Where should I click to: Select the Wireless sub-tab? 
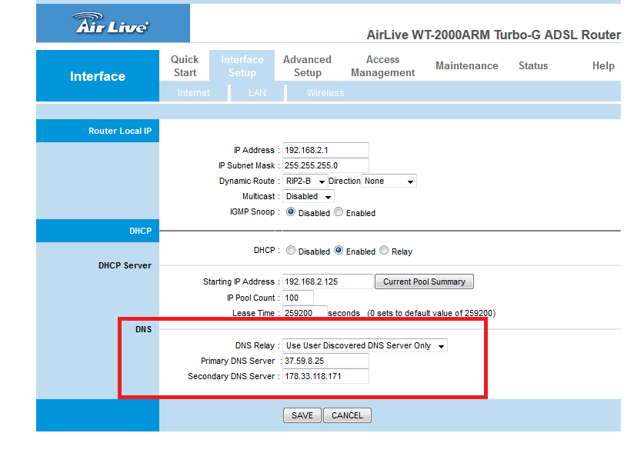tap(325, 93)
